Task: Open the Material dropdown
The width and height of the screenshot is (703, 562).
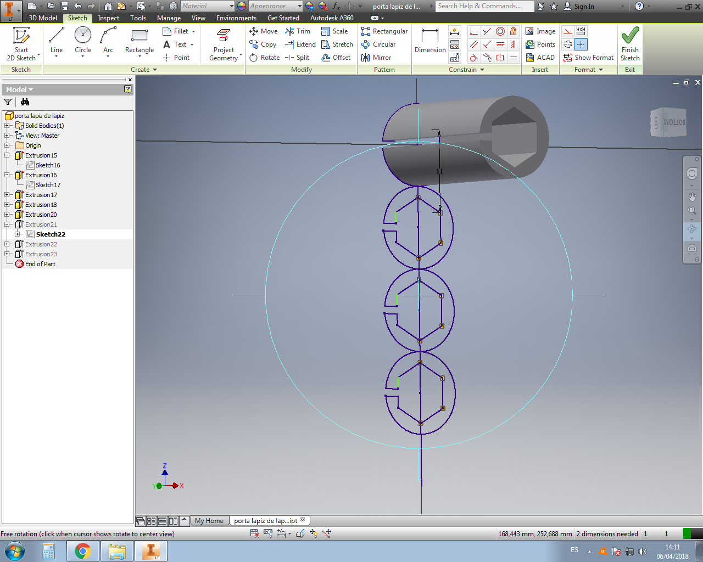Action: tap(231, 6)
